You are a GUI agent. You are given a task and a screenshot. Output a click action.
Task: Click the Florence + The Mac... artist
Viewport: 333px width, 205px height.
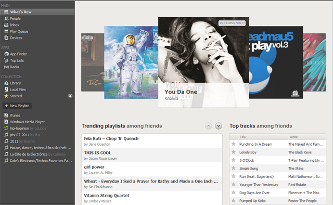click(x=305, y=193)
